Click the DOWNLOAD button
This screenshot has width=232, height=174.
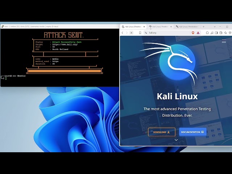point(162,132)
